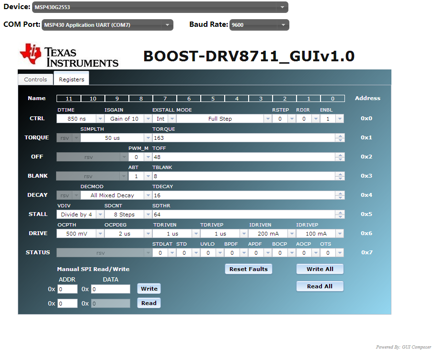Open the VDIV Divide by 4 dropdown
Image resolution: width=435 pixels, height=351 pixels.
[x=80, y=215]
